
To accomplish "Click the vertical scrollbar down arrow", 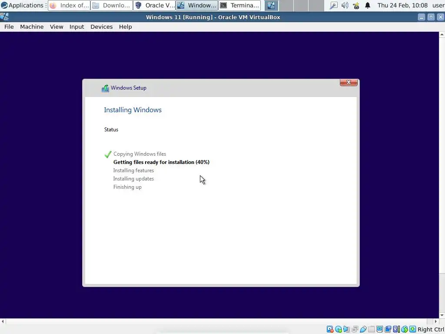I will (442, 315).
